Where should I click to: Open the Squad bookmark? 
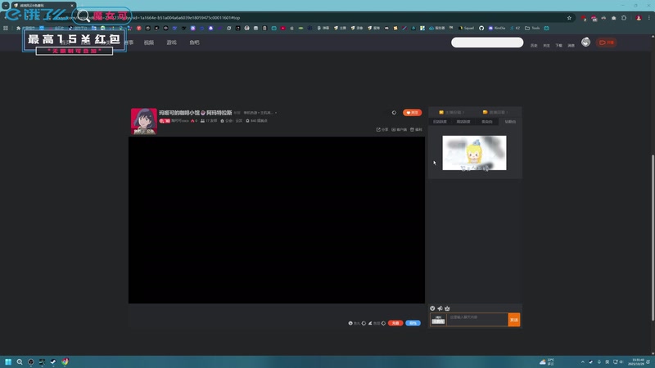pyautogui.click(x=466, y=28)
